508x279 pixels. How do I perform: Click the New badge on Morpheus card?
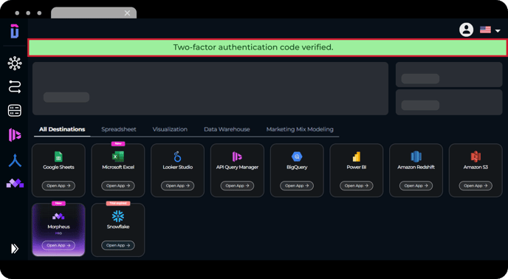[58, 203]
